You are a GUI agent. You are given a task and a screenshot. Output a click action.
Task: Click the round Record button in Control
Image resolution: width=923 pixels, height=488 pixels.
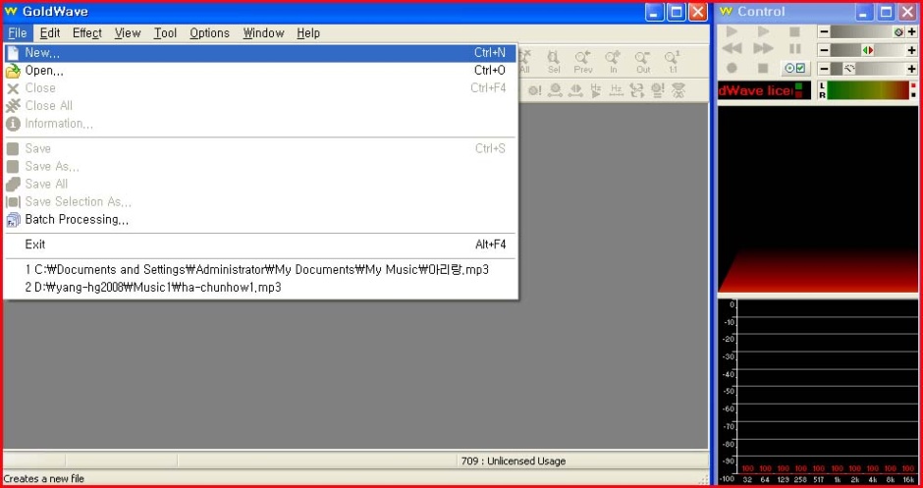coord(732,69)
